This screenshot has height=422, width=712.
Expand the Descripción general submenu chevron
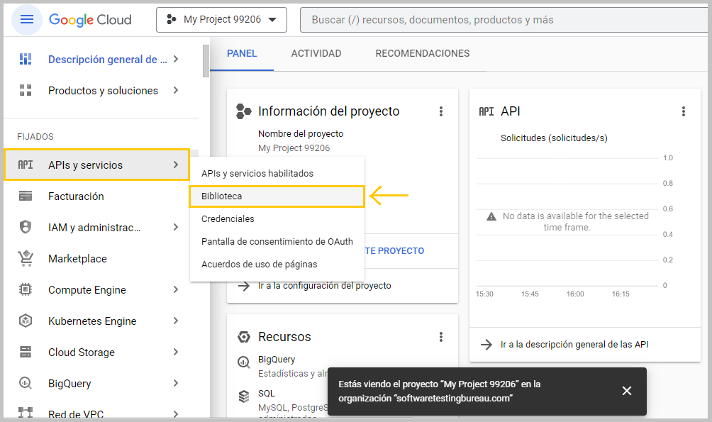pos(176,59)
